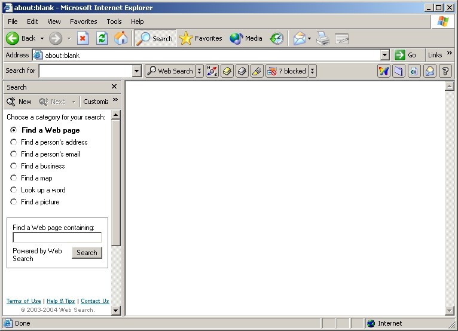Expand the Address bar dropdown list

click(x=385, y=55)
